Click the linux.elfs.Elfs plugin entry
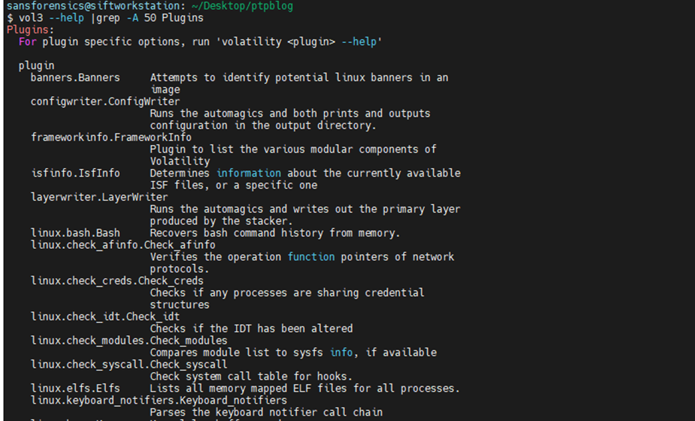 click(x=75, y=389)
